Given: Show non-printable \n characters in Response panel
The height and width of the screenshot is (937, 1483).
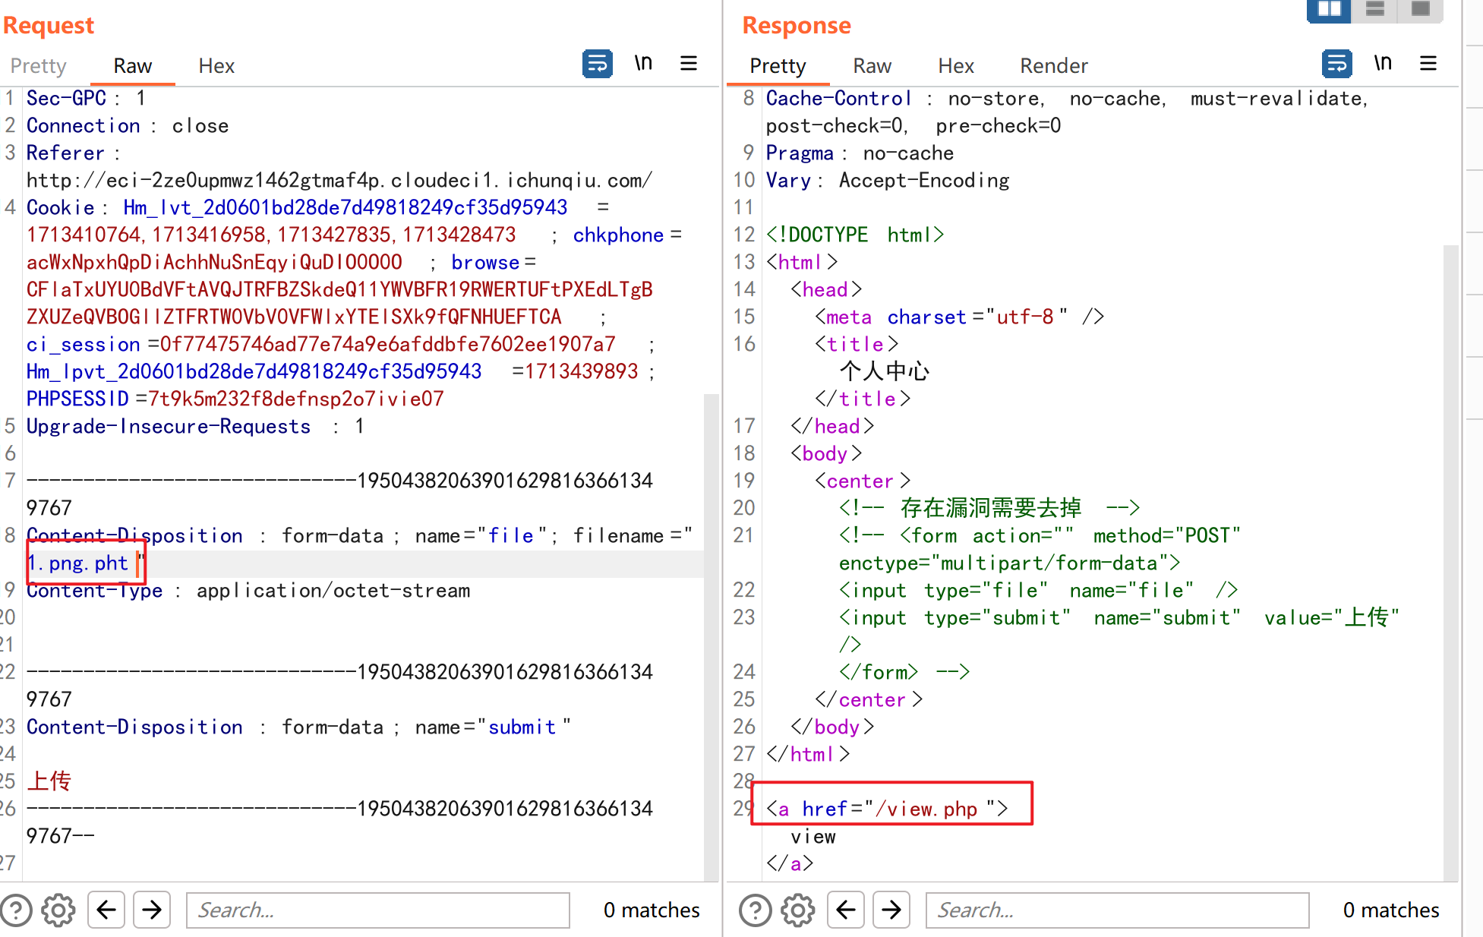Looking at the screenshot, I should [1383, 64].
